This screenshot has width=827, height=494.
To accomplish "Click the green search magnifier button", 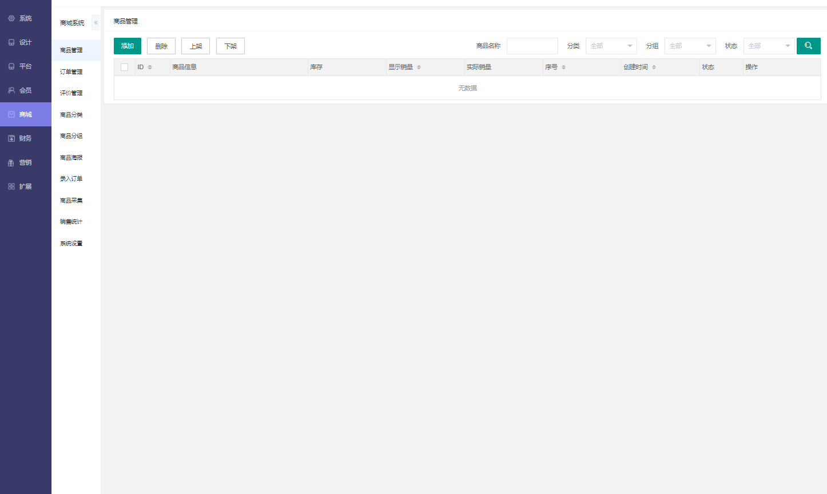I will (809, 46).
